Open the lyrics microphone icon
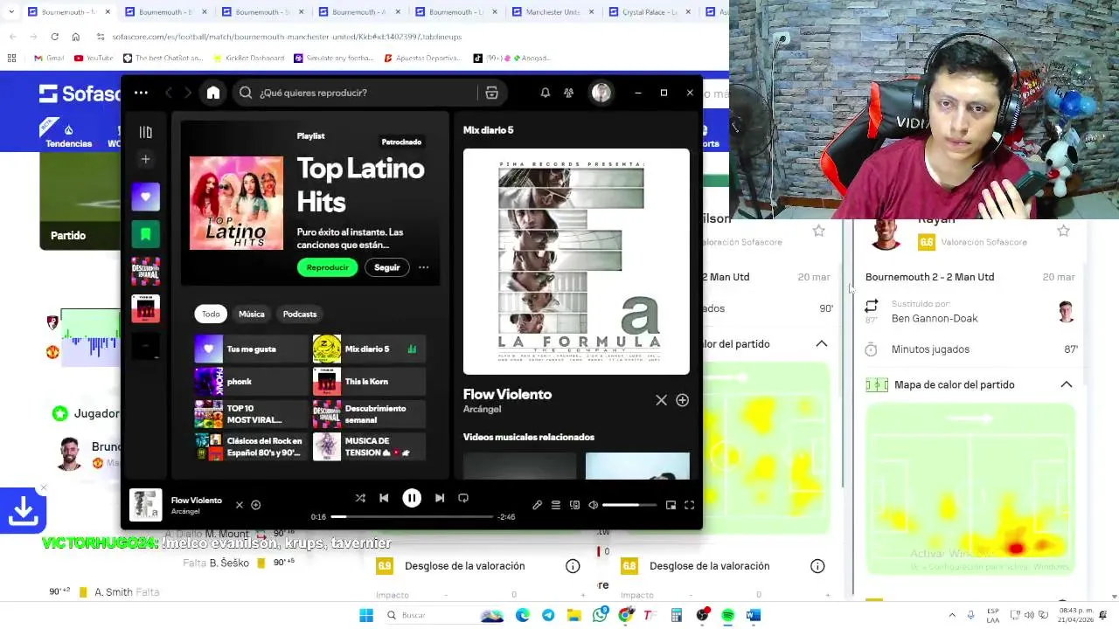The height and width of the screenshot is (629, 1119). coord(537,505)
